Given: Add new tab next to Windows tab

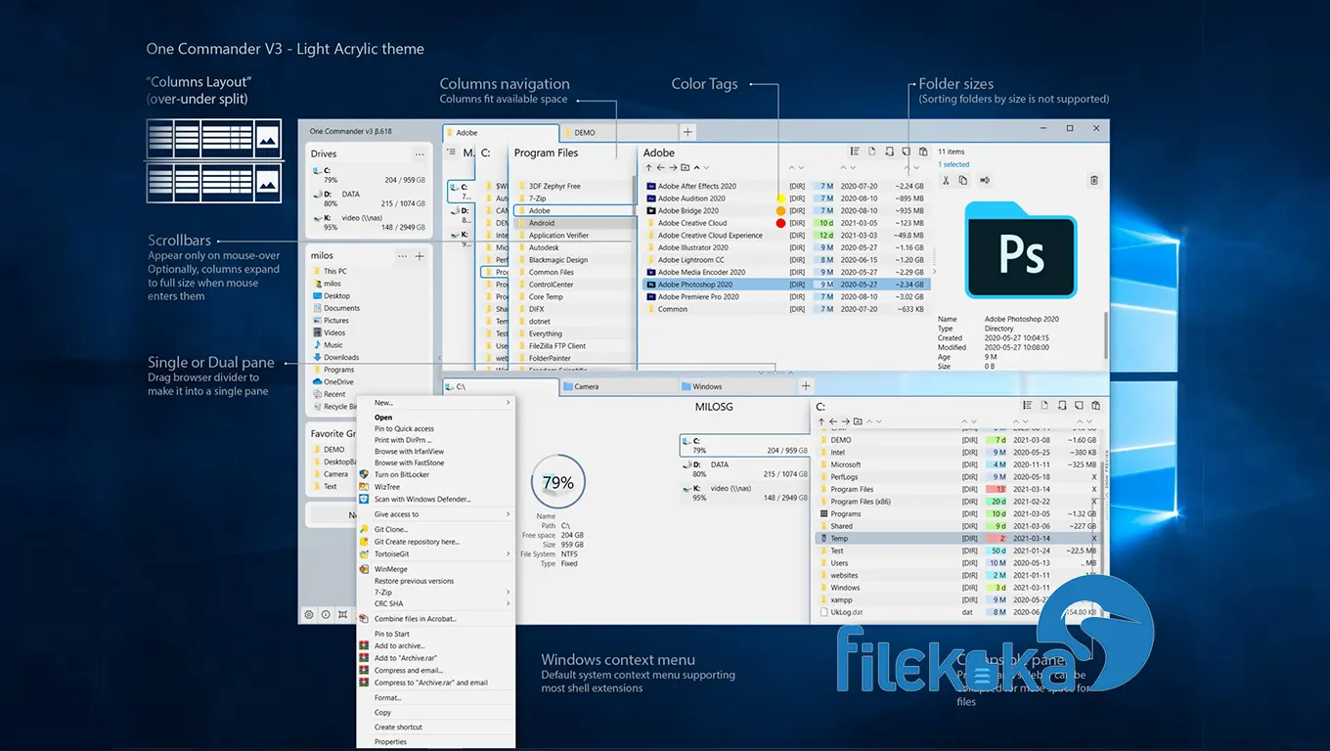Looking at the screenshot, I should [806, 386].
